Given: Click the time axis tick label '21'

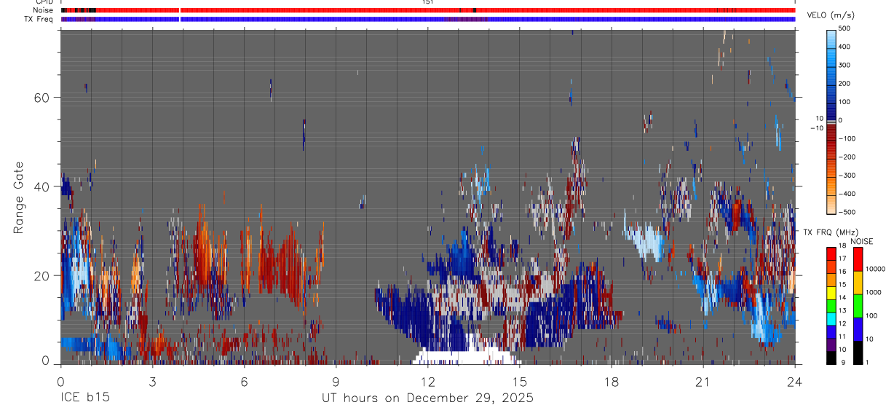Looking at the screenshot, I should click(x=703, y=382).
